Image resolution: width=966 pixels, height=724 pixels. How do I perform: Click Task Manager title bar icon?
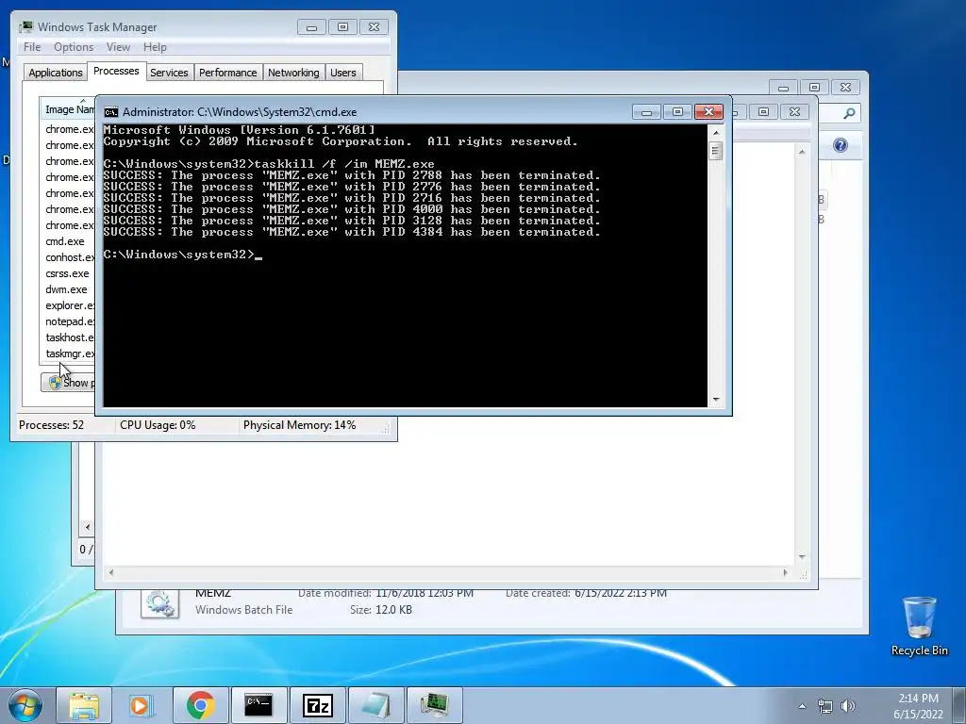(x=25, y=27)
